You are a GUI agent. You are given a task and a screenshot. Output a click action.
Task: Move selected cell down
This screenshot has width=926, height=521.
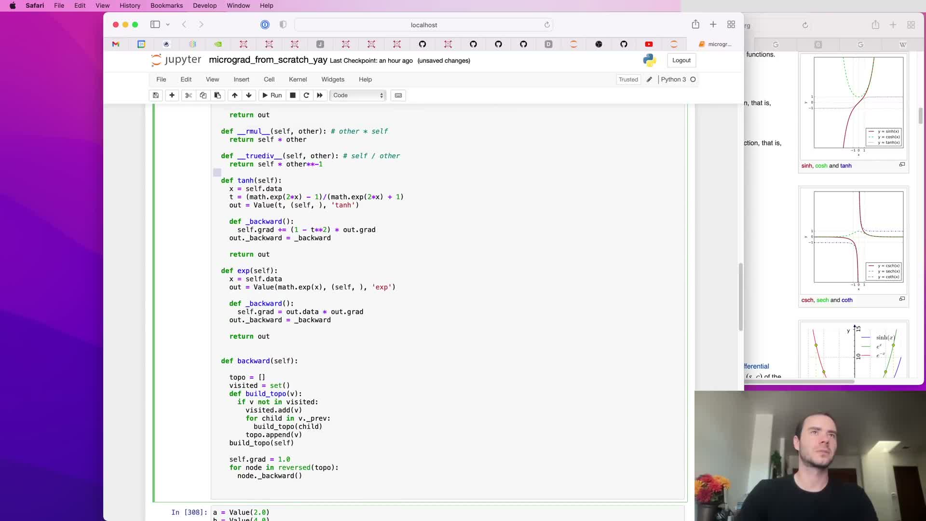tap(249, 96)
